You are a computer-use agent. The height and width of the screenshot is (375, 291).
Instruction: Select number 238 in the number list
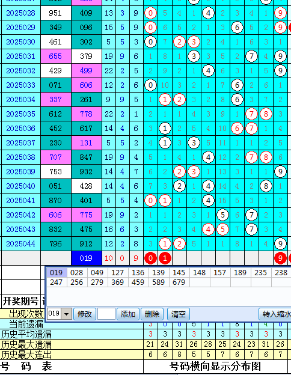[x=281, y=273]
